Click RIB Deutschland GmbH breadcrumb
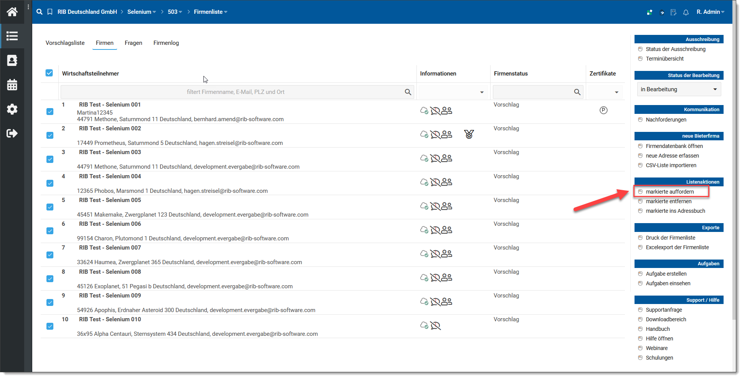Screen dimensions: 742x378 tap(87, 12)
